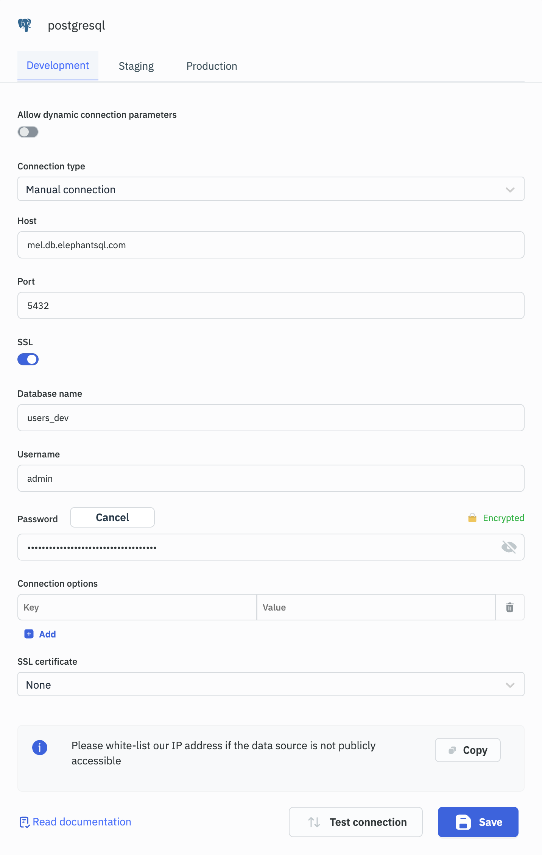The image size is (542, 855).
Task: Open the Connection type dropdown
Action: [x=271, y=189]
